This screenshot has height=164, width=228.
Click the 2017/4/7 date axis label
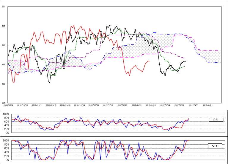click(x=194, y=105)
